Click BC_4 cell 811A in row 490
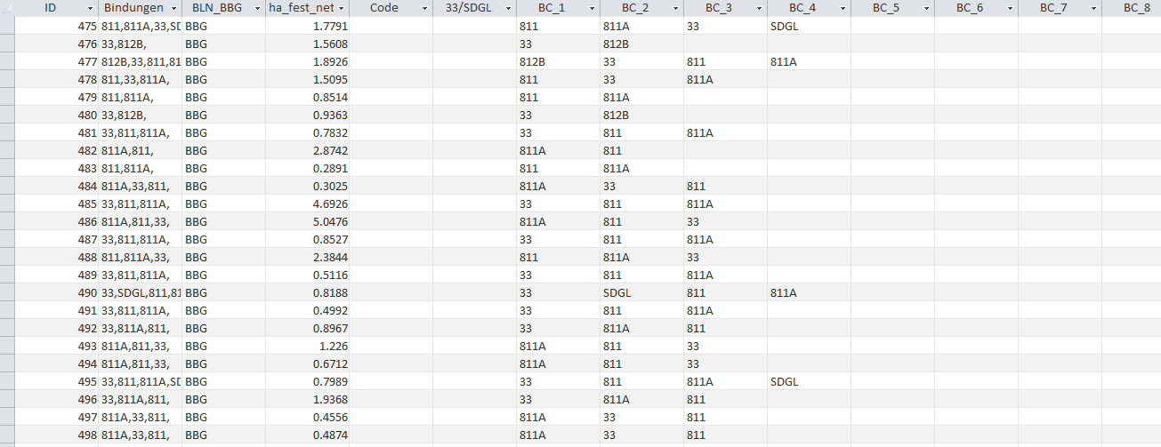This screenshot has height=447, width=1161. 810,292
